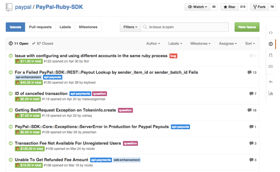This screenshot has width=280, height=172.
Task: Show the 87 Closed issues
Action: [x=42, y=44]
